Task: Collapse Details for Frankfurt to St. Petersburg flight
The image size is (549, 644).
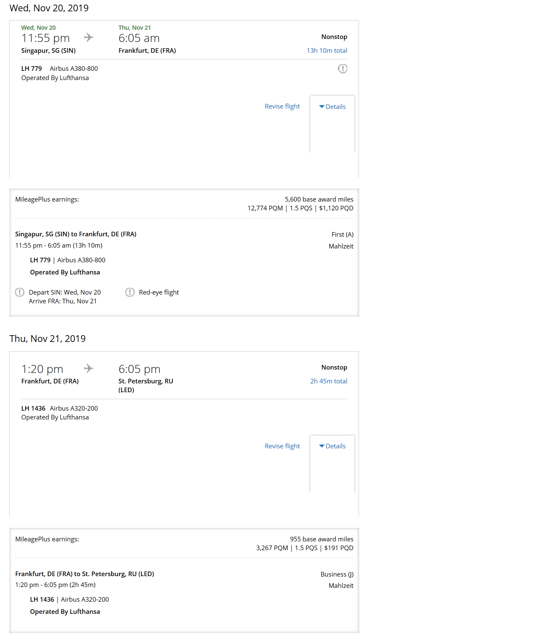Action: pos(332,446)
